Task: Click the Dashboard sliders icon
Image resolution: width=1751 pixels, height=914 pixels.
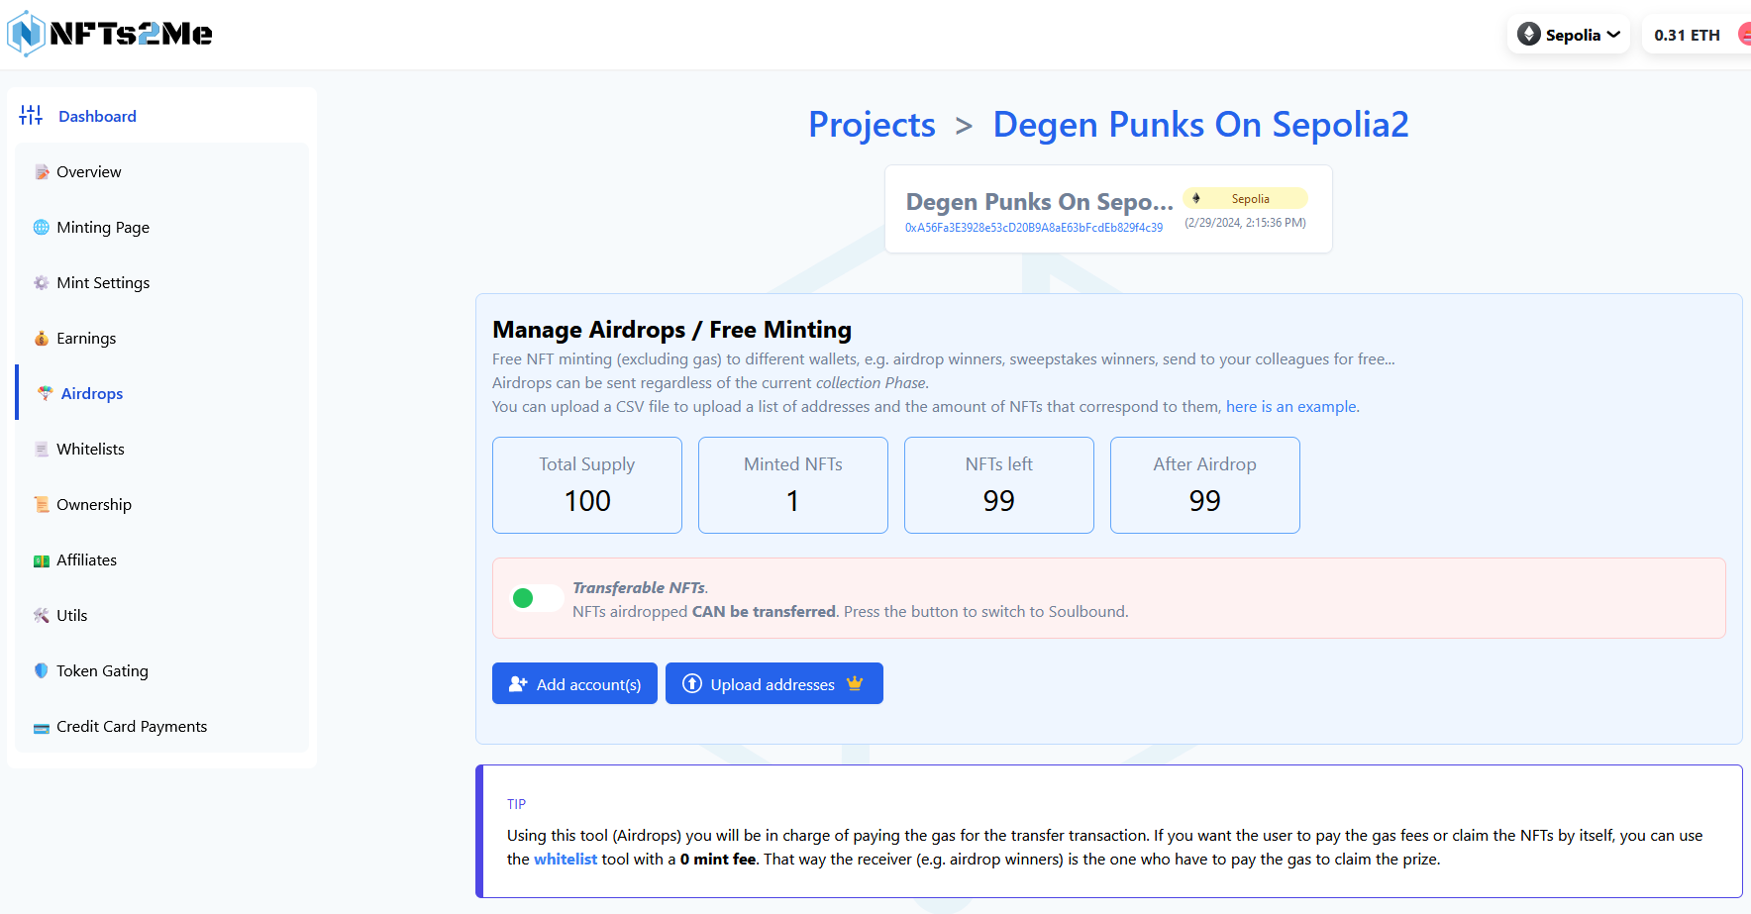Action: tap(31, 116)
